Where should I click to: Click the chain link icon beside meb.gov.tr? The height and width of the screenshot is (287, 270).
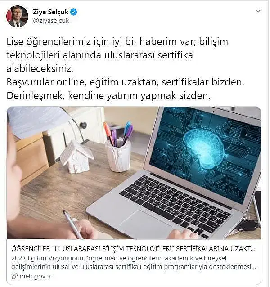tap(15, 276)
